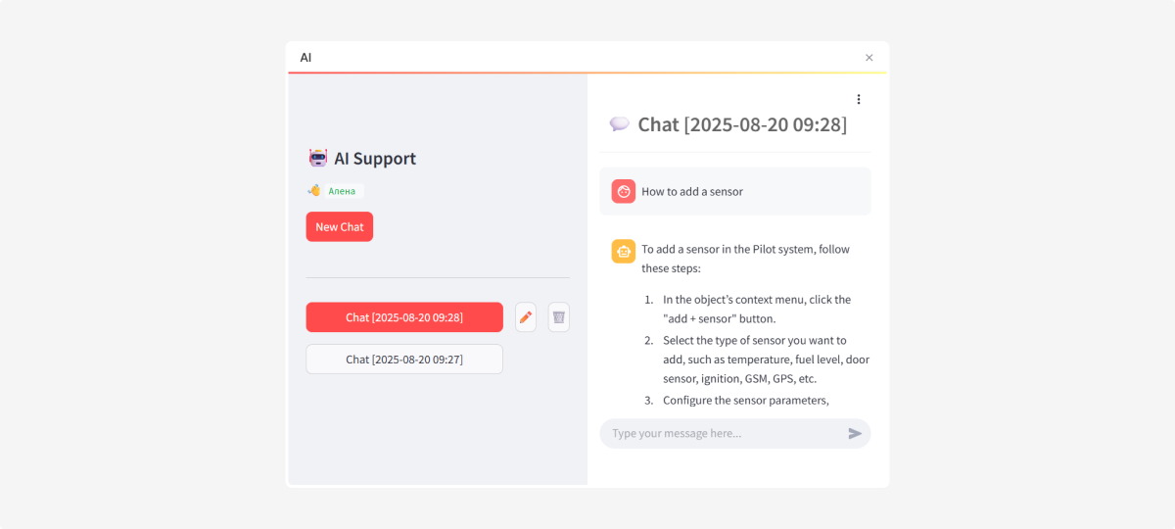This screenshot has height=529, width=1175.
Task: Click the Алена username badge
Action: [x=343, y=191]
